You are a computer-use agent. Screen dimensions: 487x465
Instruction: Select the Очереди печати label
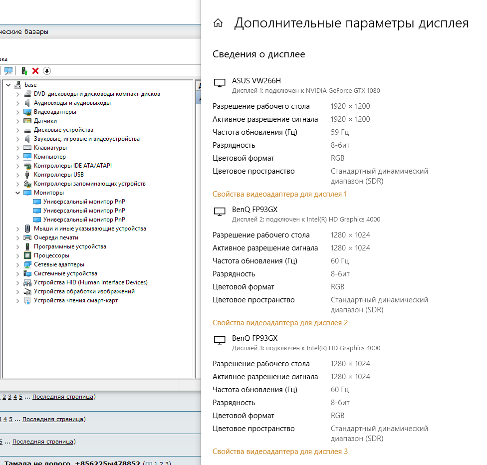pyautogui.click(x=56, y=237)
